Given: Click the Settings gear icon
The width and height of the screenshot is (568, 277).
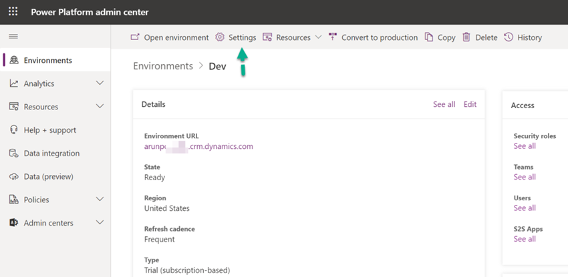Looking at the screenshot, I should tap(220, 37).
